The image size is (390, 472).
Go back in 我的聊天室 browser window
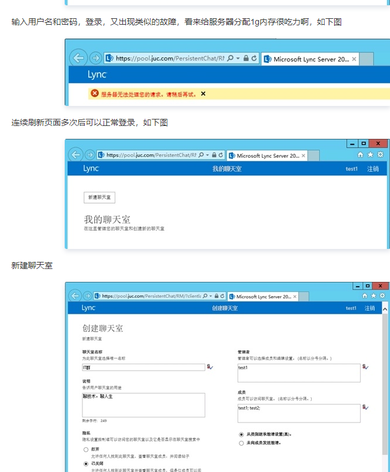pos(75,155)
